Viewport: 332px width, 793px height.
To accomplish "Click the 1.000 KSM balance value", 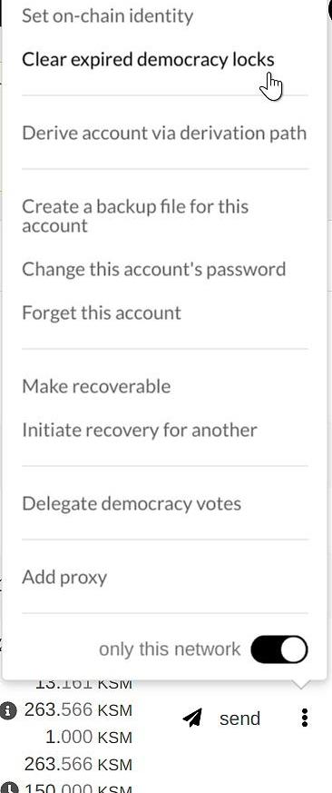I will tap(88, 738).
